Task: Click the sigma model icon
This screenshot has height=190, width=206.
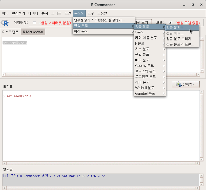Action: (x=170, y=23)
